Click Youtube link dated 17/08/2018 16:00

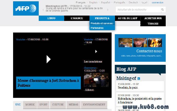pos(21,40)
